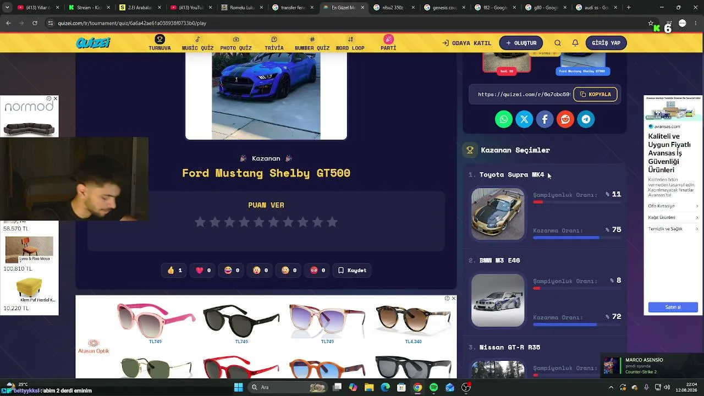
Task: React with the sad emoji
Action: 289,271
